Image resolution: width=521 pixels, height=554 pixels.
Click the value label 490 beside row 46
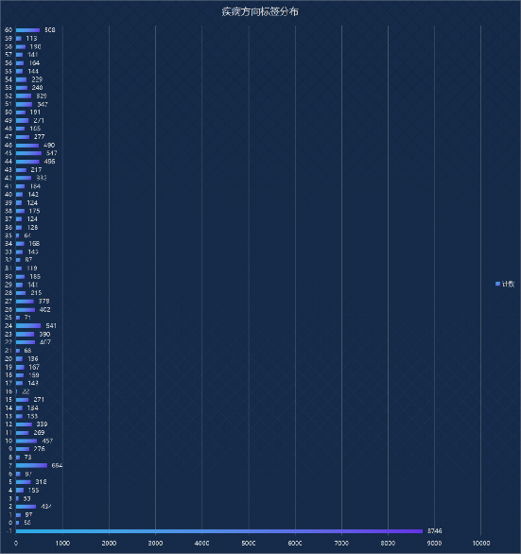pyautogui.click(x=49, y=146)
